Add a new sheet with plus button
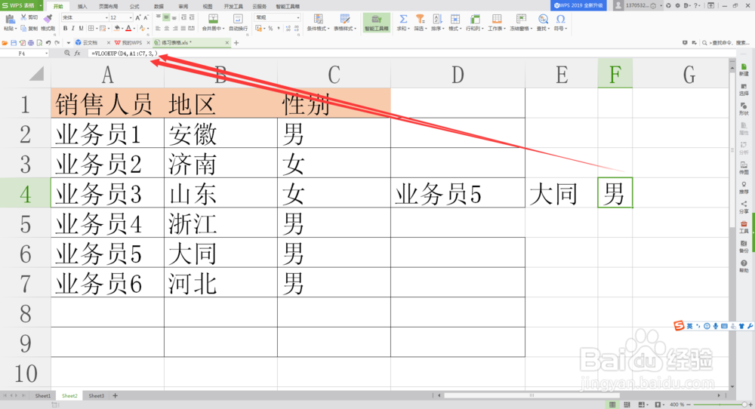 coord(115,395)
